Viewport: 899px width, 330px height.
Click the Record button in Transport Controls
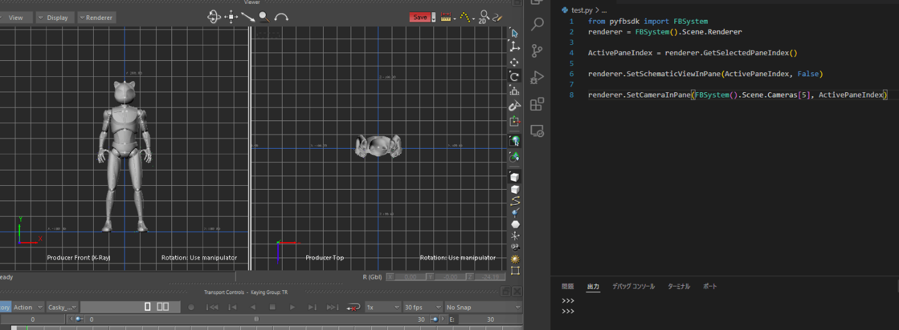(x=191, y=308)
